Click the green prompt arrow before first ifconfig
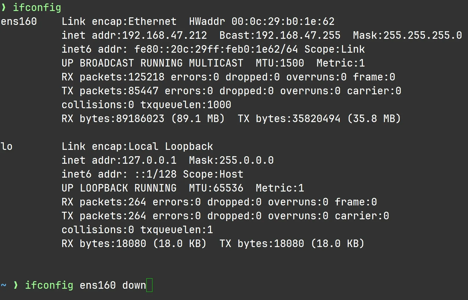Image resolution: width=468 pixels, height=300 pixels. coord(3,8)
